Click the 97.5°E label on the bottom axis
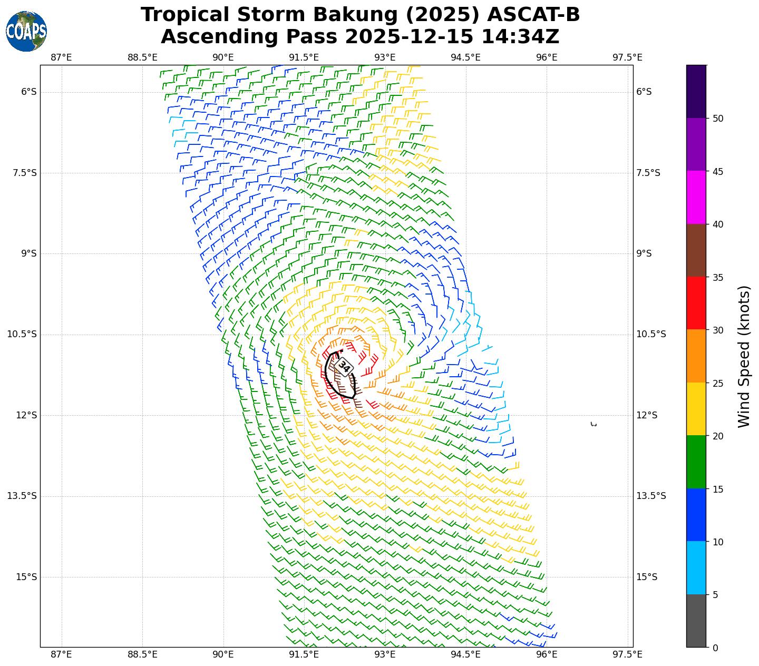This screenshot has height=666, width=759. (x=627, y=654)
